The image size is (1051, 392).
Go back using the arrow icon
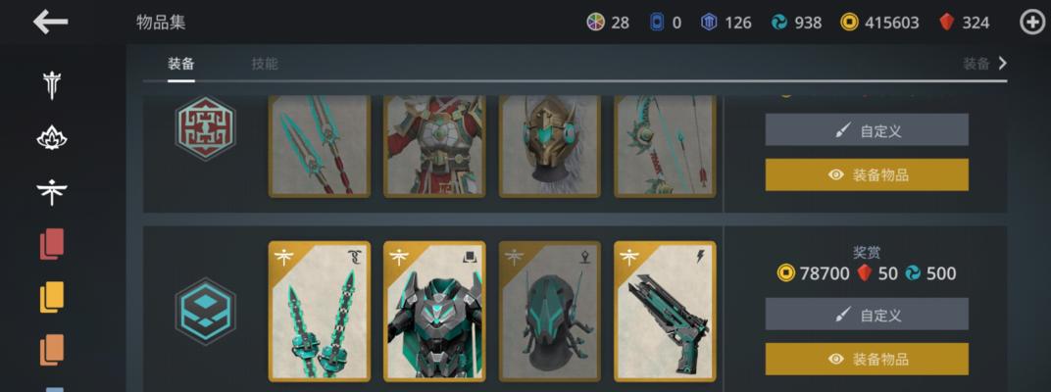[x=50, y=23]
